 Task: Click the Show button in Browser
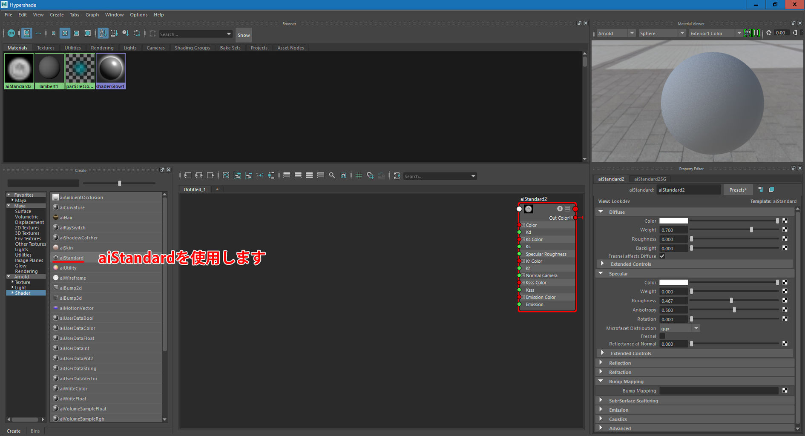[244, 35]
